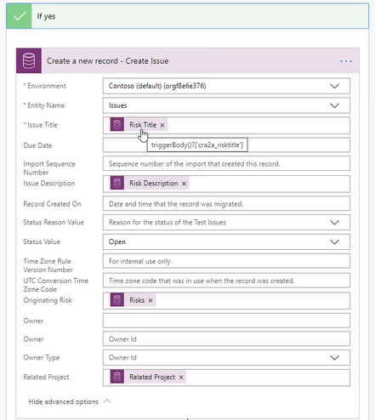Remove the Related Project token

[181, 377]
